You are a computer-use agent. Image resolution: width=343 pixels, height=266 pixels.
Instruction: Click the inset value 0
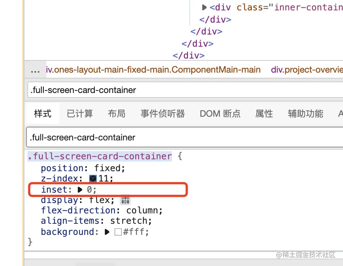(x=89, y=190)
